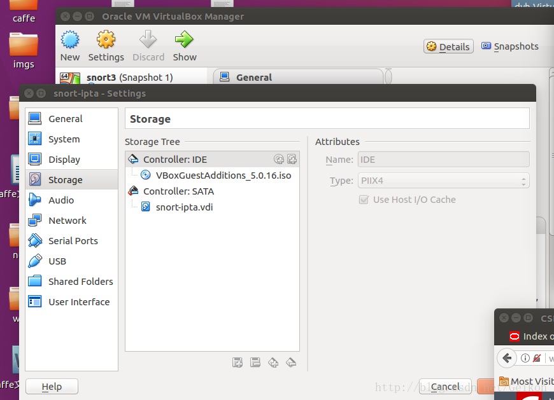Click the Help button
554x400 pixels.
click(x=52, y=387)
